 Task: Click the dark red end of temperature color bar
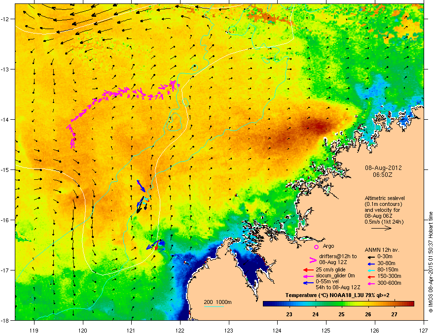point(411,304)
